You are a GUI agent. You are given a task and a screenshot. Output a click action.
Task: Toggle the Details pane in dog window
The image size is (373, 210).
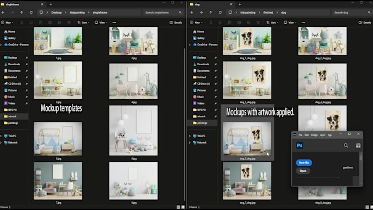coord(365,22)
